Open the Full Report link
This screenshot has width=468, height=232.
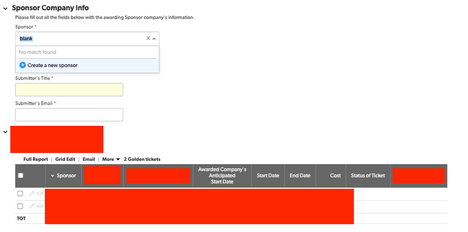click(36, 159)
